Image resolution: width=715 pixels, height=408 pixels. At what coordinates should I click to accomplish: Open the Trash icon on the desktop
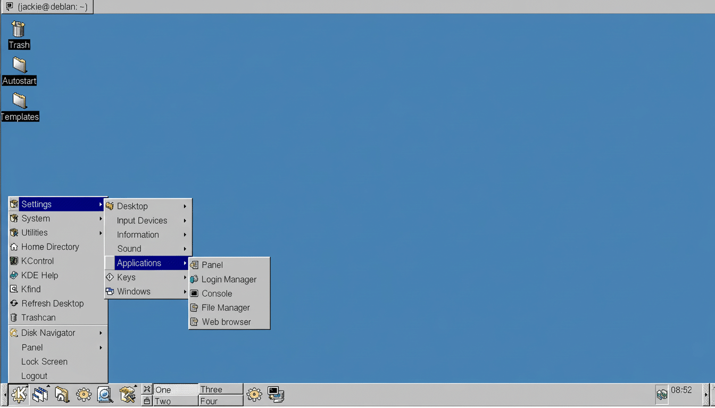19,29
